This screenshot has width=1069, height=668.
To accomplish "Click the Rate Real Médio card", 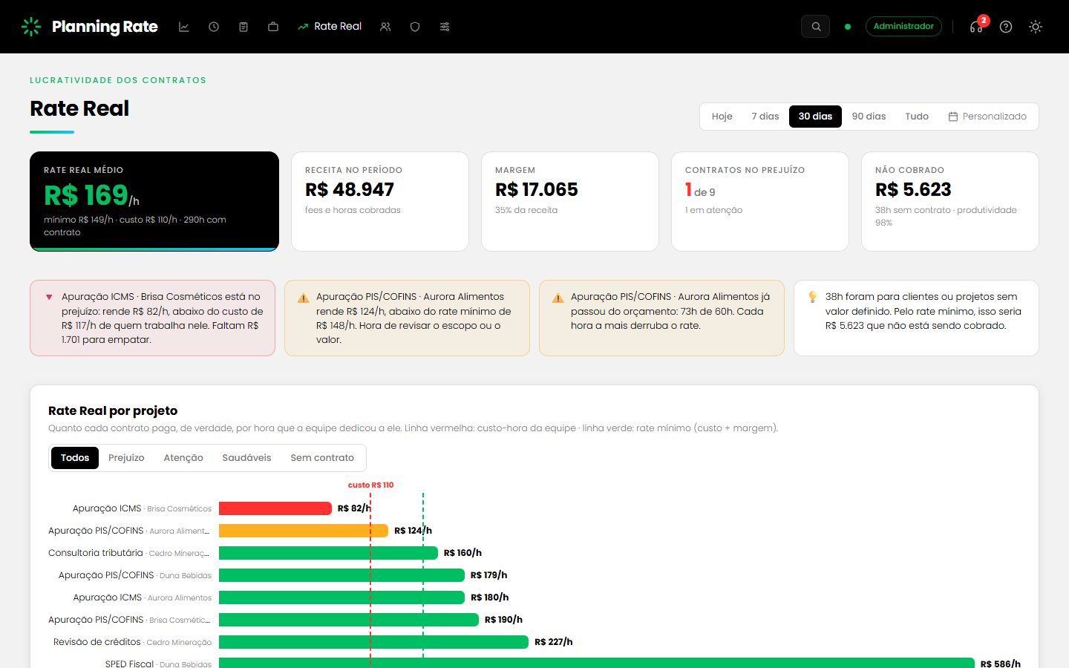I will click(154, 202).
